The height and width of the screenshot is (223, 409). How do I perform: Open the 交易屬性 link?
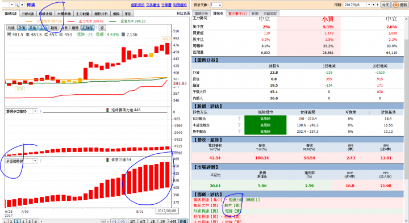[x=153, y=5]
